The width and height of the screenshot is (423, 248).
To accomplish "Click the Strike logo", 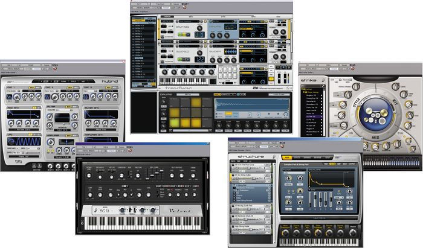I will coord(310,80).
